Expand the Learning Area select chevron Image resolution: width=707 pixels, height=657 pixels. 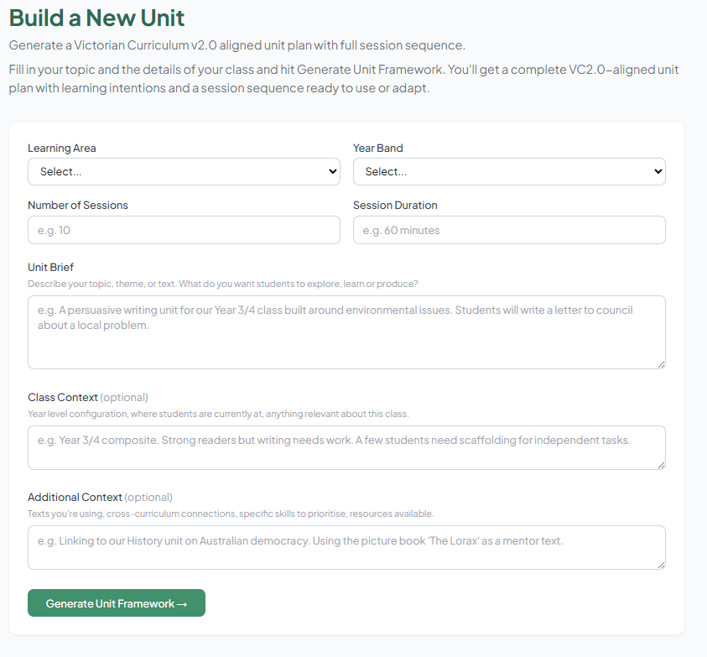(x=330, y=171)
